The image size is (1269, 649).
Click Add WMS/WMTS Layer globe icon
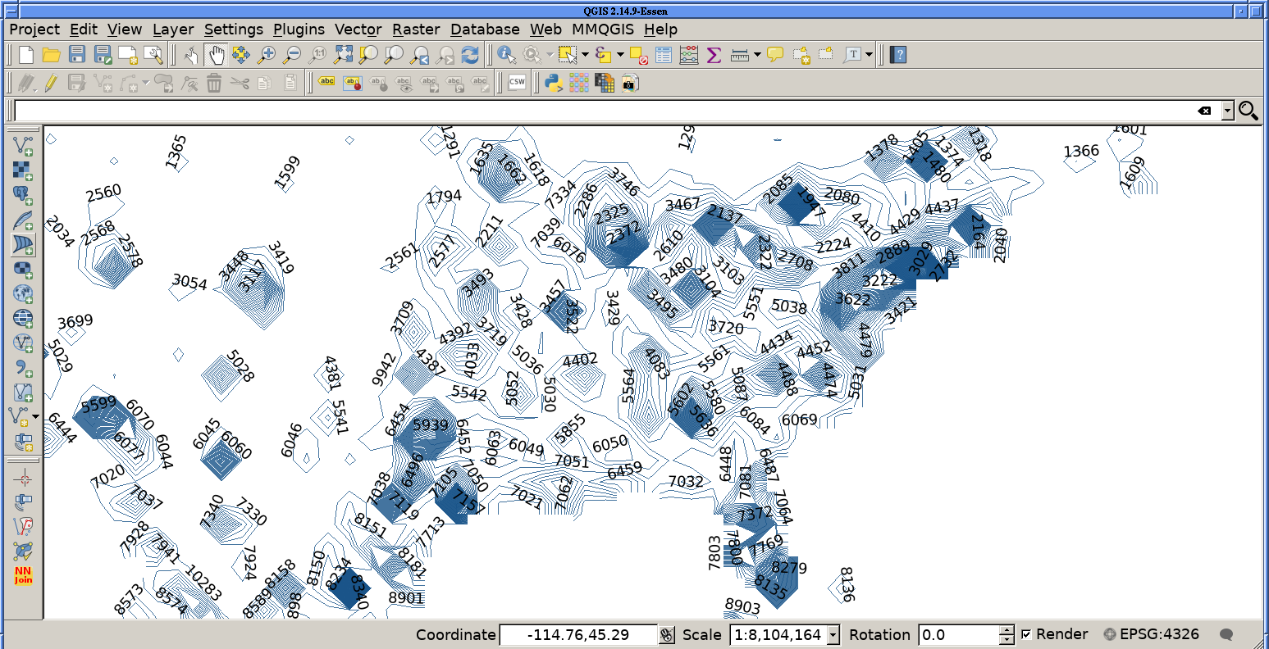[x=23, y=293]
